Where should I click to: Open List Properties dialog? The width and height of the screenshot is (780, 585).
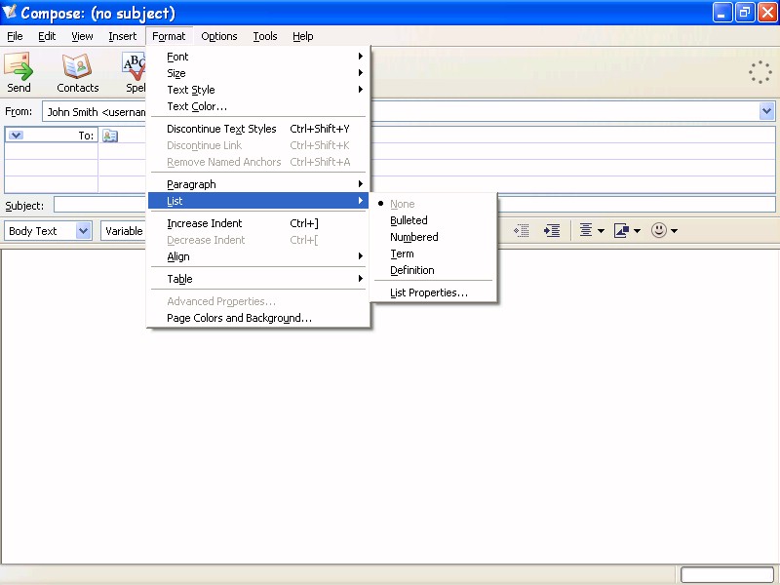433,292
